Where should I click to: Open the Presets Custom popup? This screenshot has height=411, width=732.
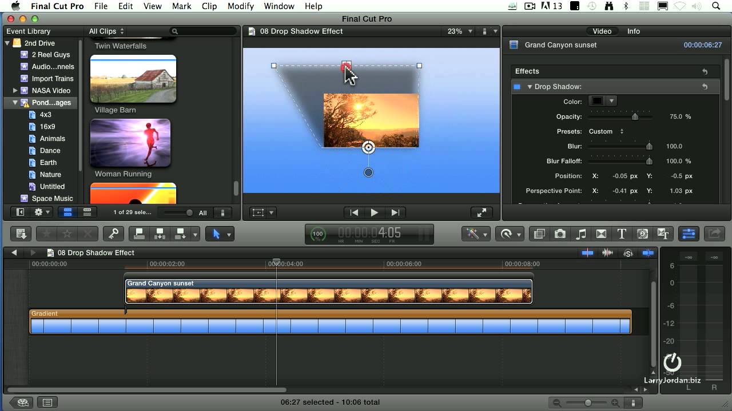click(606, 131)
